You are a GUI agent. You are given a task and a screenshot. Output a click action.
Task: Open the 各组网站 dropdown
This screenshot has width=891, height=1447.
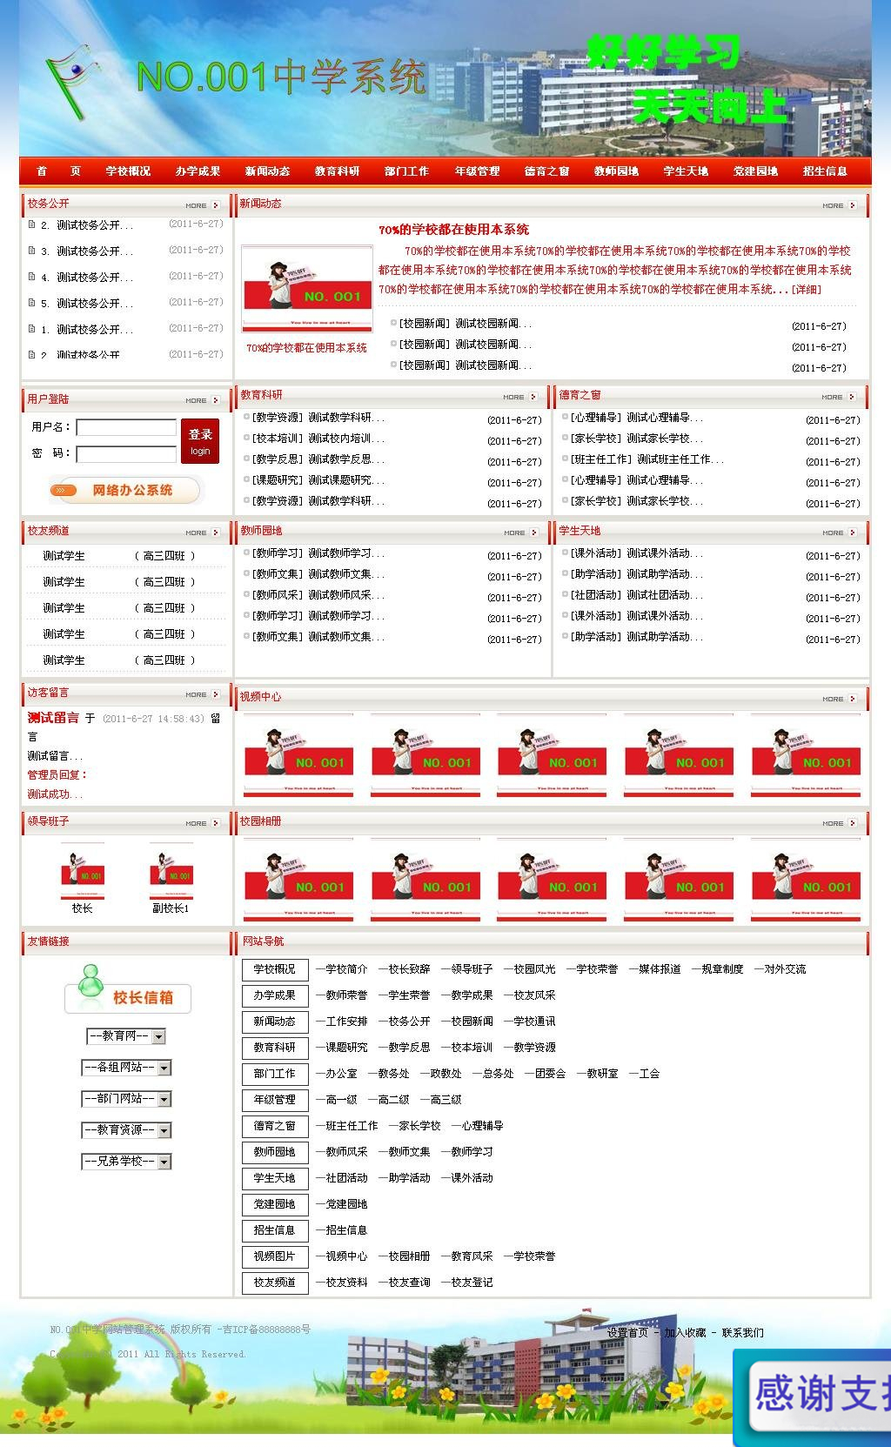coord(126,1068)
